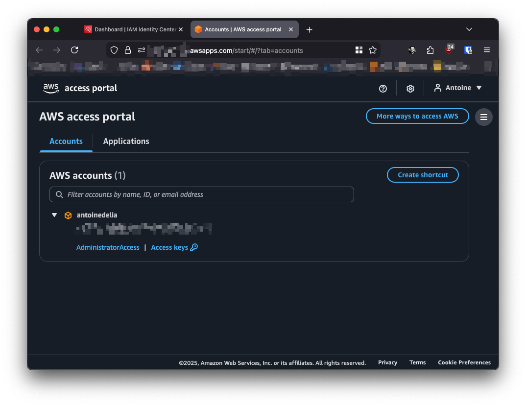This screenshot has height=406, width=526.
Task: Open the tracking protection shield icon
Action: coord(113,50)
